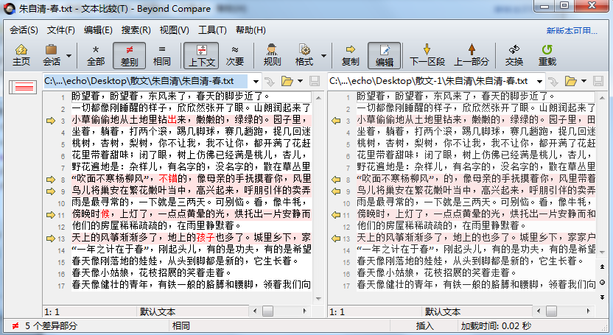Viewport: 613px width, 335px height.
Task: Open the 搜索(R) menu
Action: pyautogui.click(x=136, y=30)
